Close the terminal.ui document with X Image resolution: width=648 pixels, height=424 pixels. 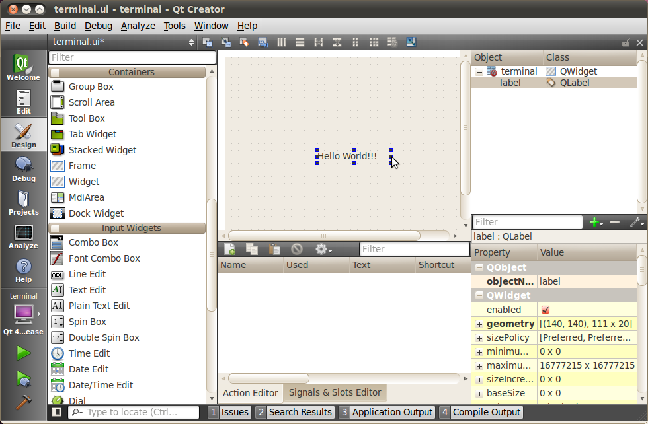(x=640, y=42)
